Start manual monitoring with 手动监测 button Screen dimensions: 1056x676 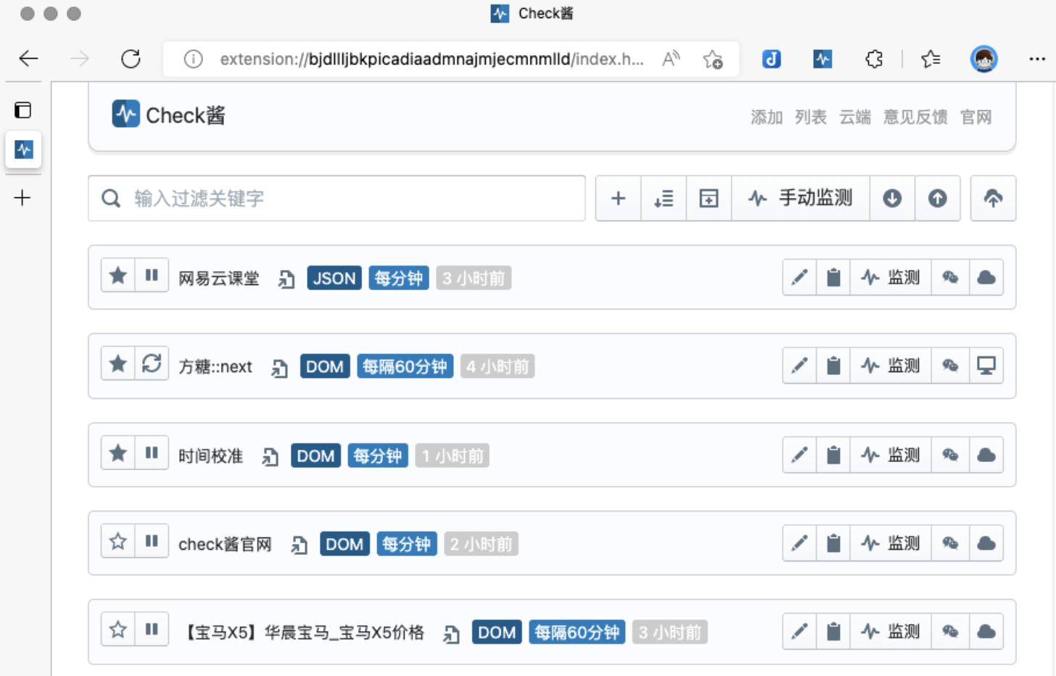[x=801, y=198]
